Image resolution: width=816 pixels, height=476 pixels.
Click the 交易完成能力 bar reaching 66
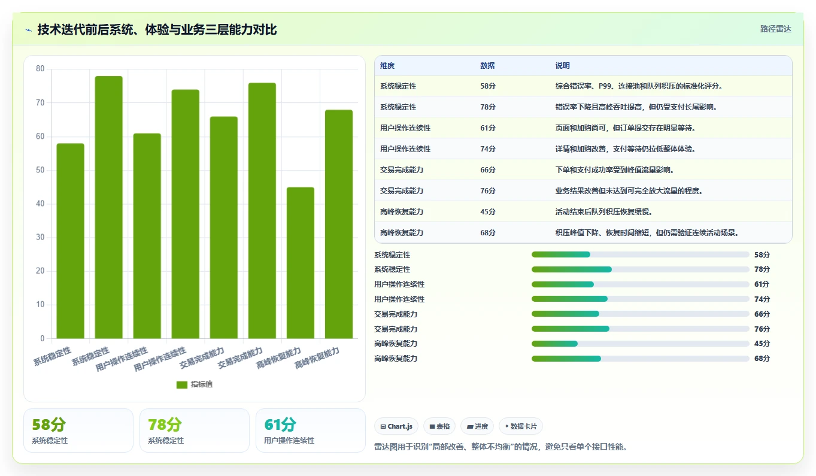pyautogui.click(x=224, y=228)
